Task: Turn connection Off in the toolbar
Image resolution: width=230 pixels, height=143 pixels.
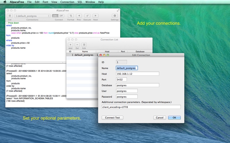Action: pos(61,16)
